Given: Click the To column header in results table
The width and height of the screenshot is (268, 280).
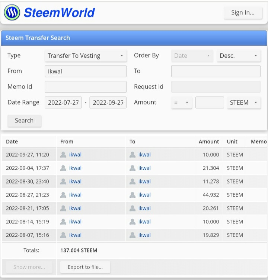Looking at the screenshot, I should click(132, 141).
